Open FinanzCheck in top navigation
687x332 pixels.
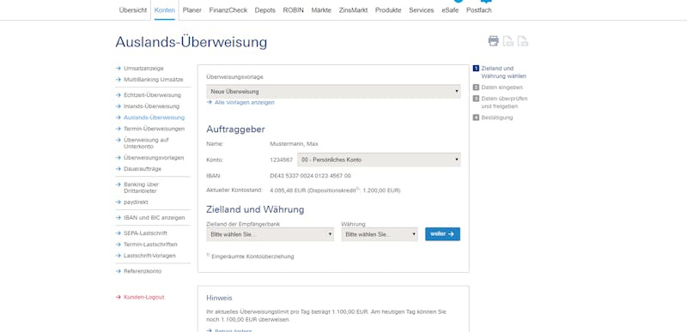[x=228, y=10]
